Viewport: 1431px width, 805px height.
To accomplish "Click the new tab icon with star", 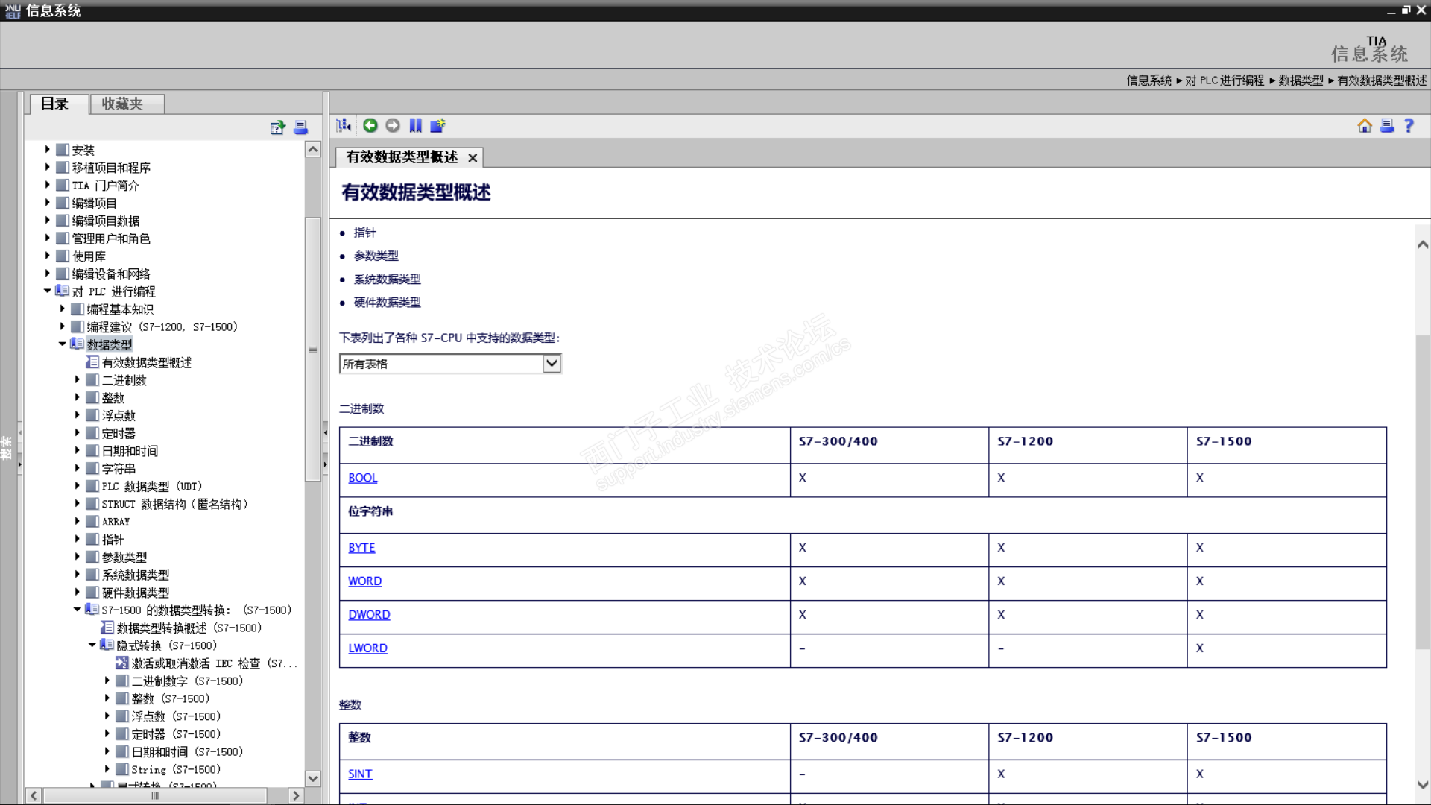I will coord(437,126).
